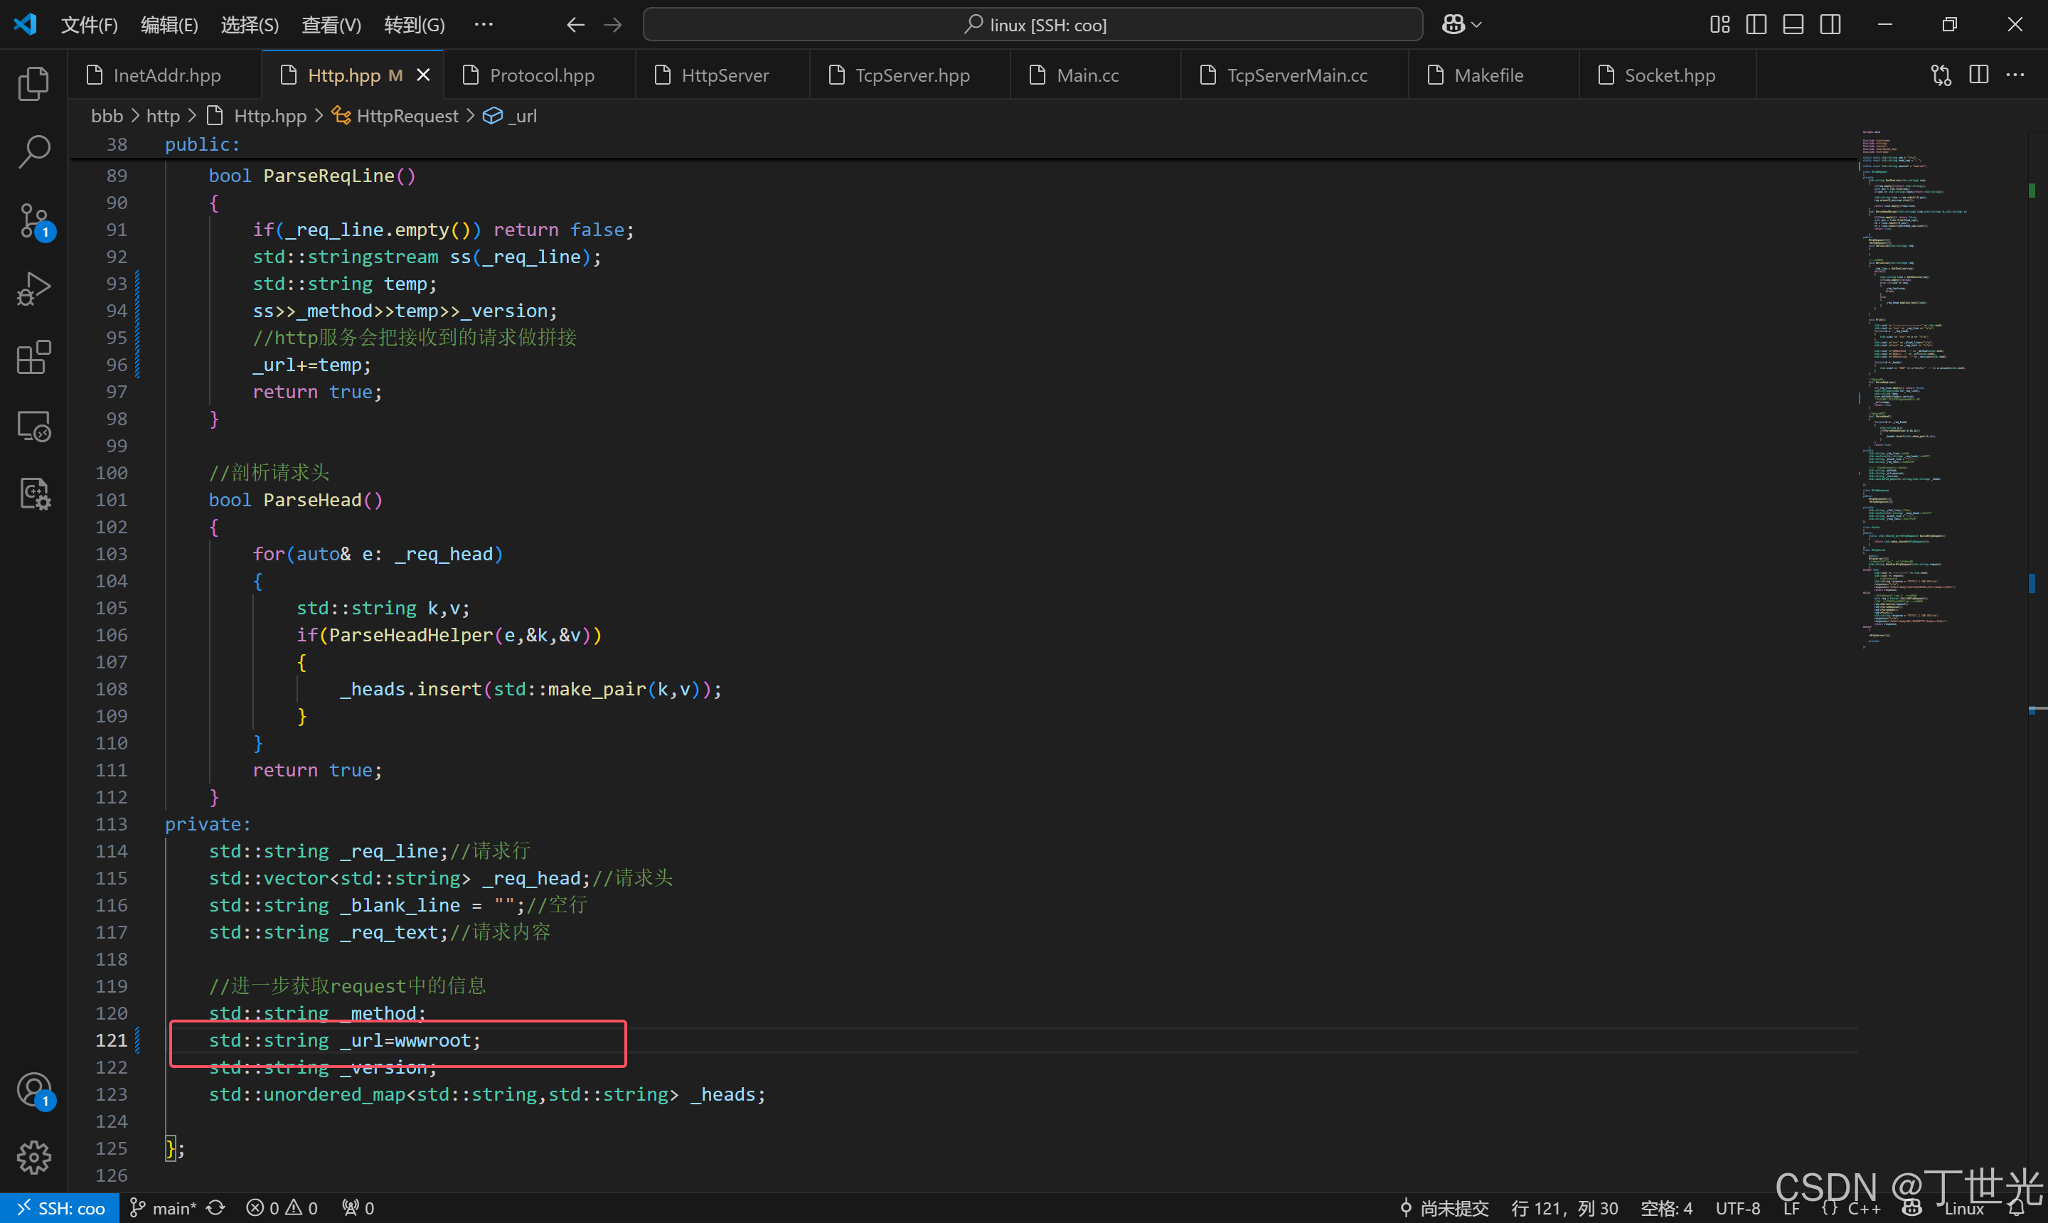Open the Explorer view in the activity bar
This screenshot has width=2048, height=1223.
33,83
